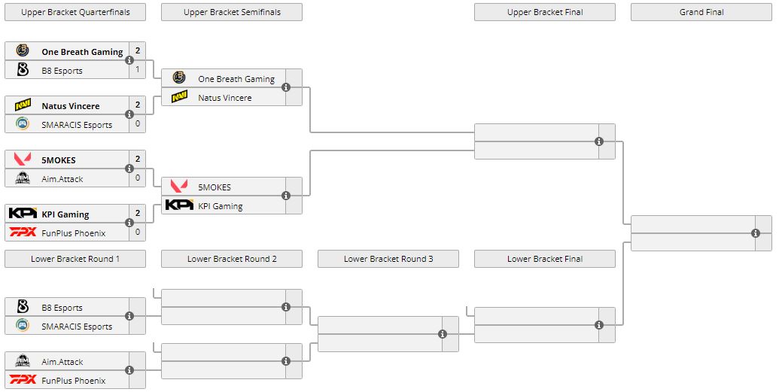Click the 5MOKES logo in the semifinals
This screenshot has width=779, height=392.
pyautogui.click(x=179, y=187)
